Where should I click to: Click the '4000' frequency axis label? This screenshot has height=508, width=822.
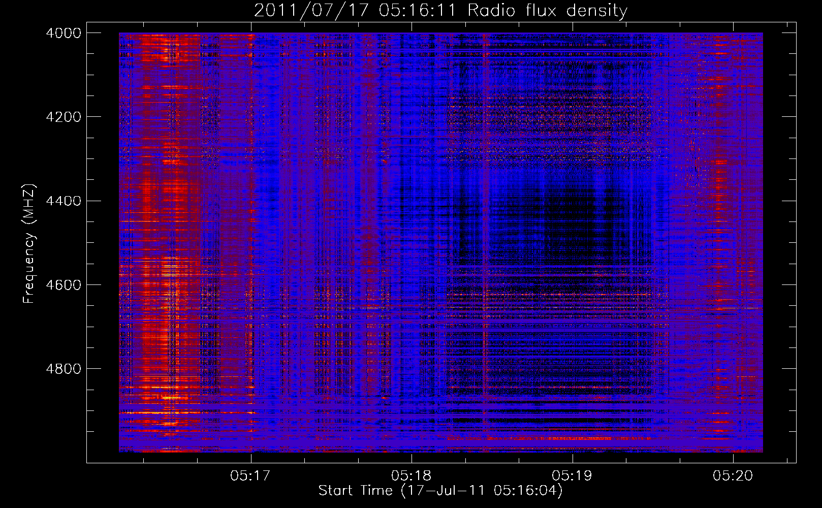(64, 33)
